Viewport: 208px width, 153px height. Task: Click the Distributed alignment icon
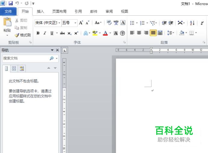(160, 33)
